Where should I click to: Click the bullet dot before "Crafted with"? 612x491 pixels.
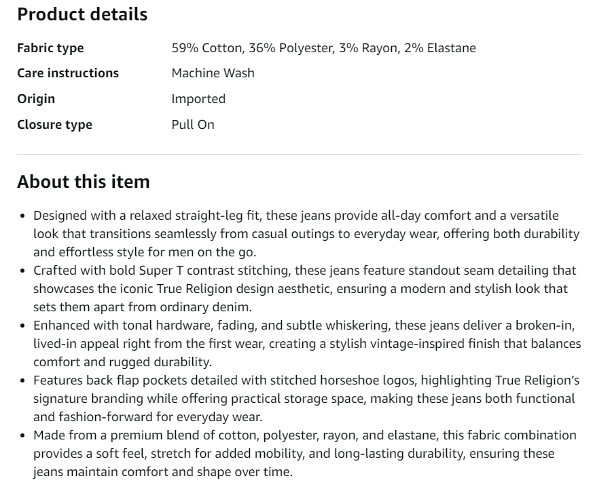click(x=23, y=271)
